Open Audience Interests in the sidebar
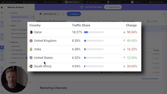The image size is (167, 94). [x=19, y=54]
